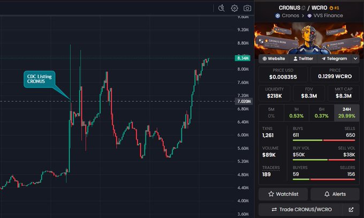The image size is (364, 218).
Task: Click the VOLUME $89K value
Action: 269,155
